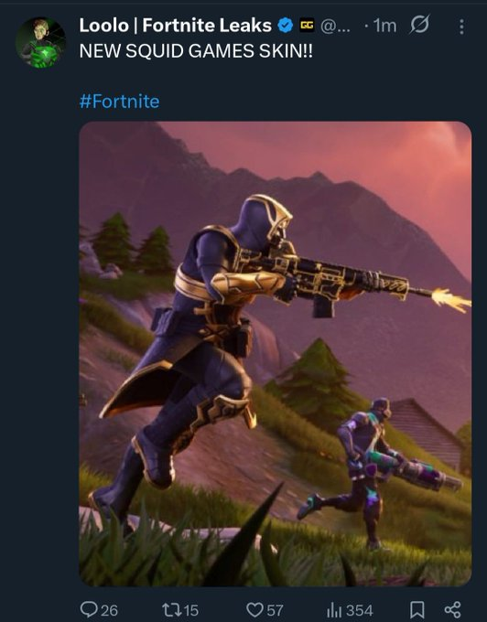
Task: Open the Fortnite skin image attachment
Action: pyautogui.click(x=275, y=354)
